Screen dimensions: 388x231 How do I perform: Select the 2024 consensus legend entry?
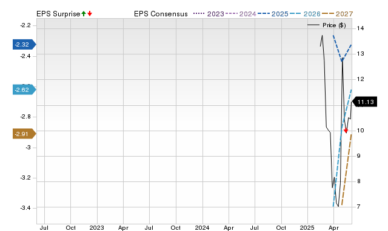coord(241,14)
